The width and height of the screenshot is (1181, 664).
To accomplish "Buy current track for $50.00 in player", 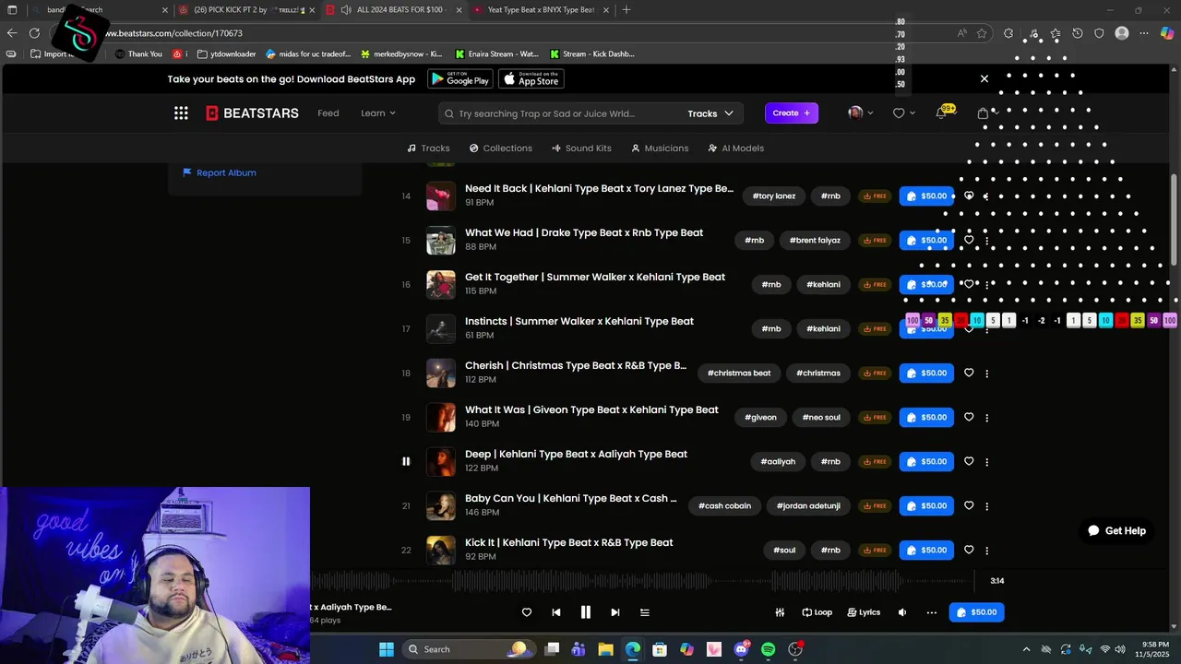I will [x=976, y=612].
